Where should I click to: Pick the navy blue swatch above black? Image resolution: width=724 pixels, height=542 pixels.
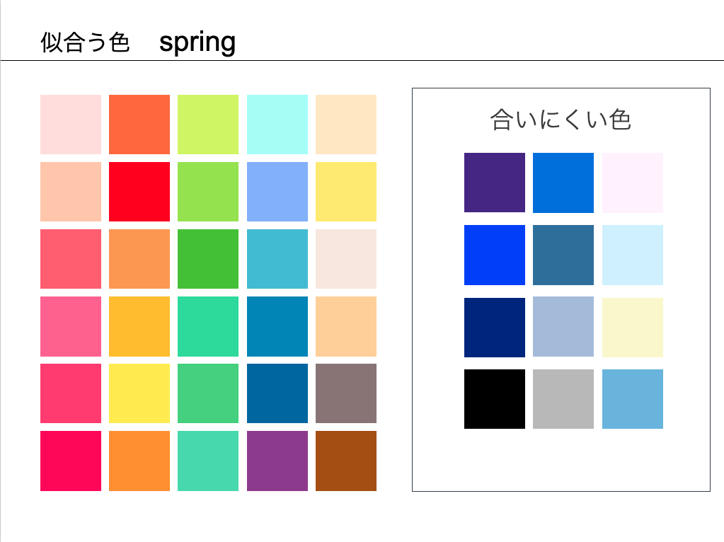tap(495, 328)
